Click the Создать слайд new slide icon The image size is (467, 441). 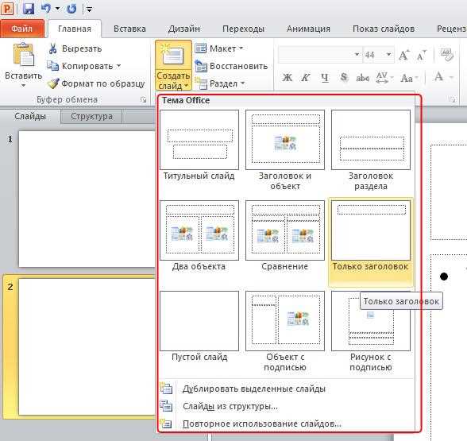173,55
